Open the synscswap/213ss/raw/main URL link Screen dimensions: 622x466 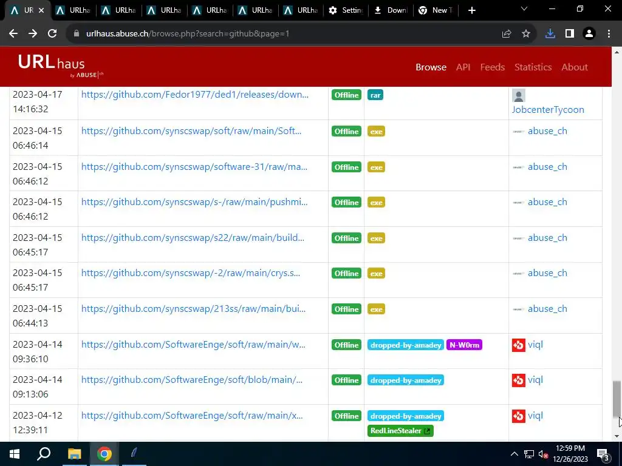point(193,308)
